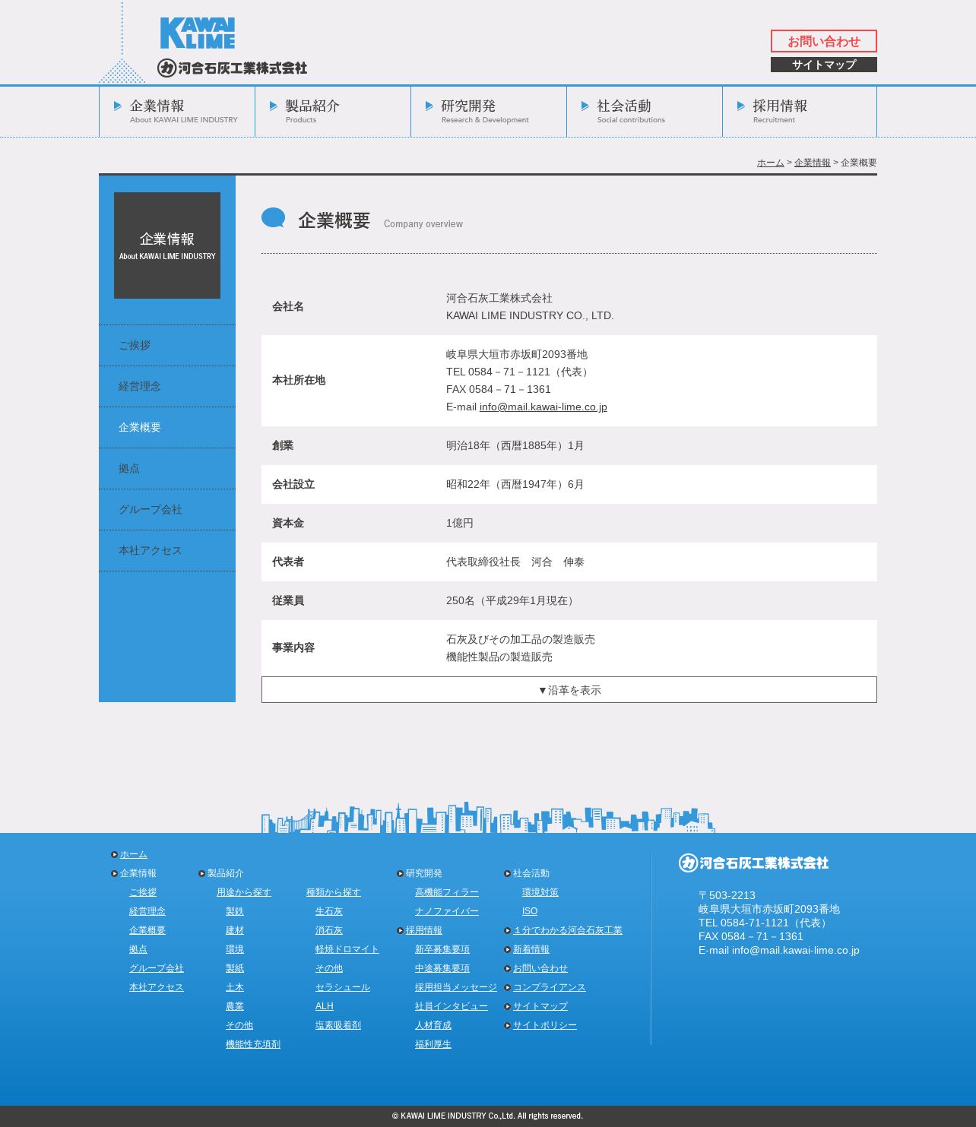
Task: Click the footer 河合石灰工業株式会社 logo
Action: click(753, 863)
